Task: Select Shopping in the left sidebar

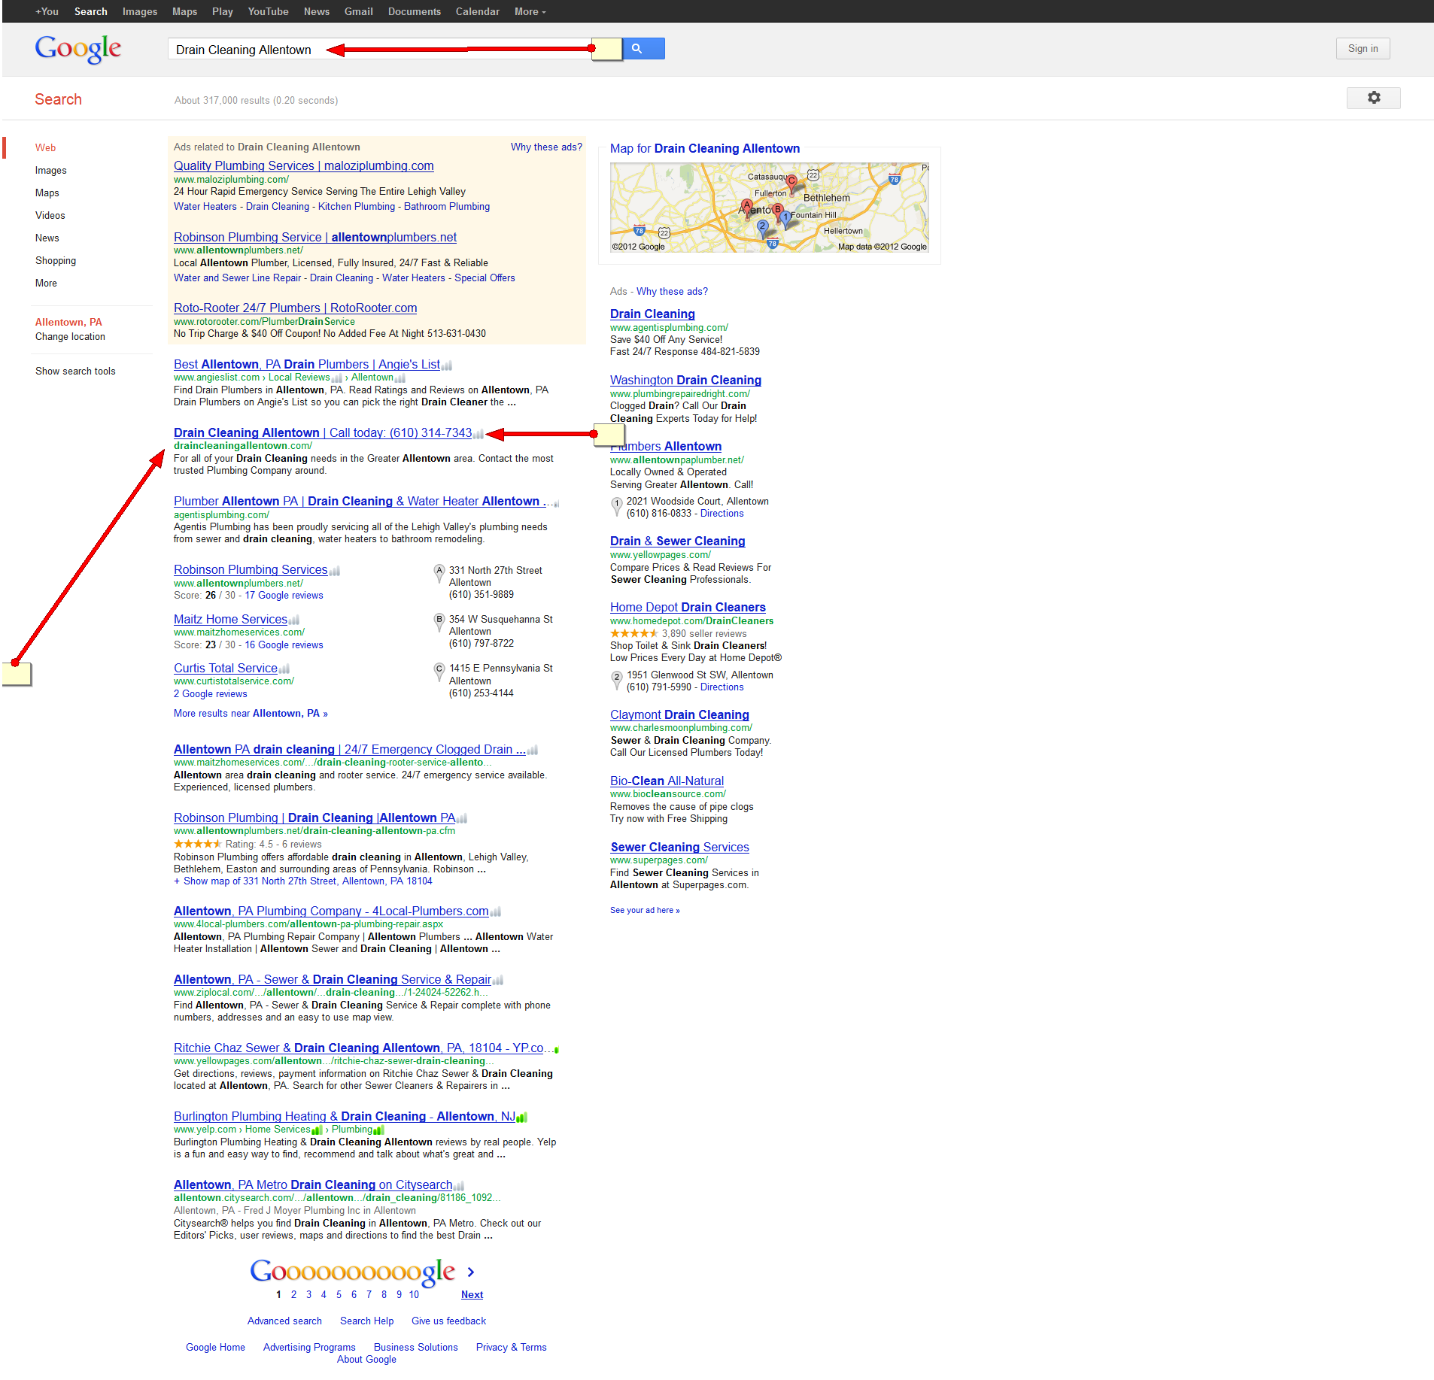Action: pos(56,261)
